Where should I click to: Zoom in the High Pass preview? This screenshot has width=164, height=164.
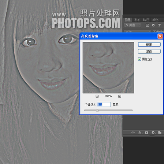[x=120, y=96]
